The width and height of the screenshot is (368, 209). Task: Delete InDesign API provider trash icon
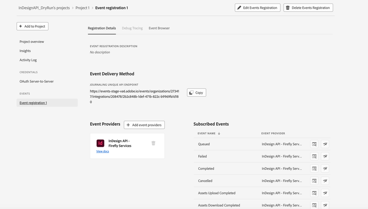tap(153, 143)
